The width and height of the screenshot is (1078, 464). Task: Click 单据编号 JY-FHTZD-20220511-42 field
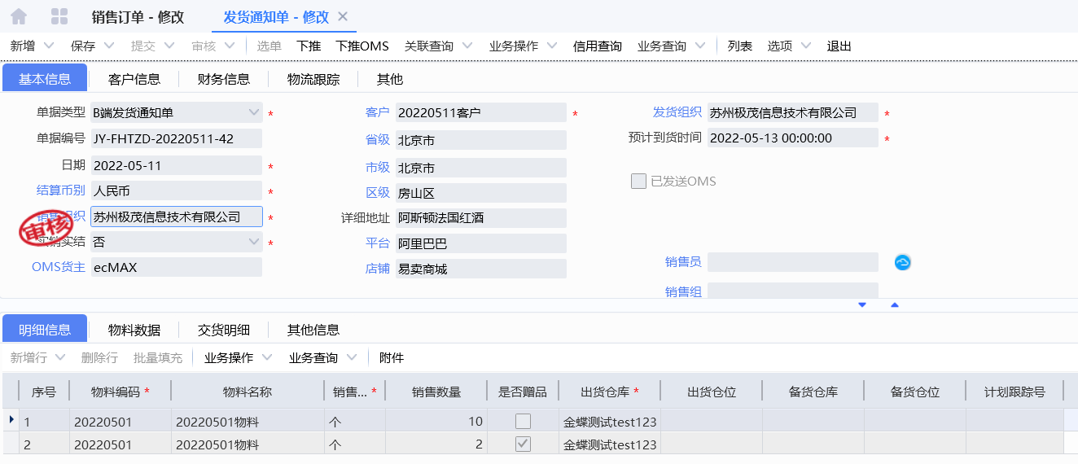(x=177, y=138)
